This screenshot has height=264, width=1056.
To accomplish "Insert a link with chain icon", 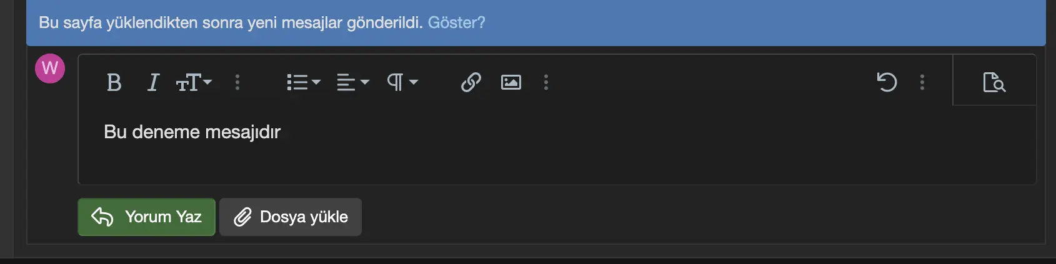I will click(x=471, y=82).
